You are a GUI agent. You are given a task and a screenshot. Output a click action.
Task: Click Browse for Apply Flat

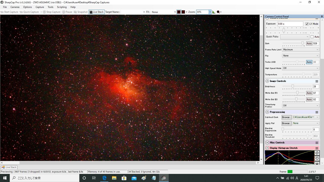(287, 123)
